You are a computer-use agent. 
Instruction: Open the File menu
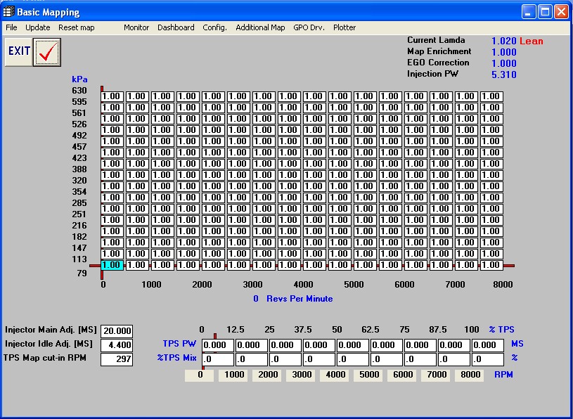point(11,27)
